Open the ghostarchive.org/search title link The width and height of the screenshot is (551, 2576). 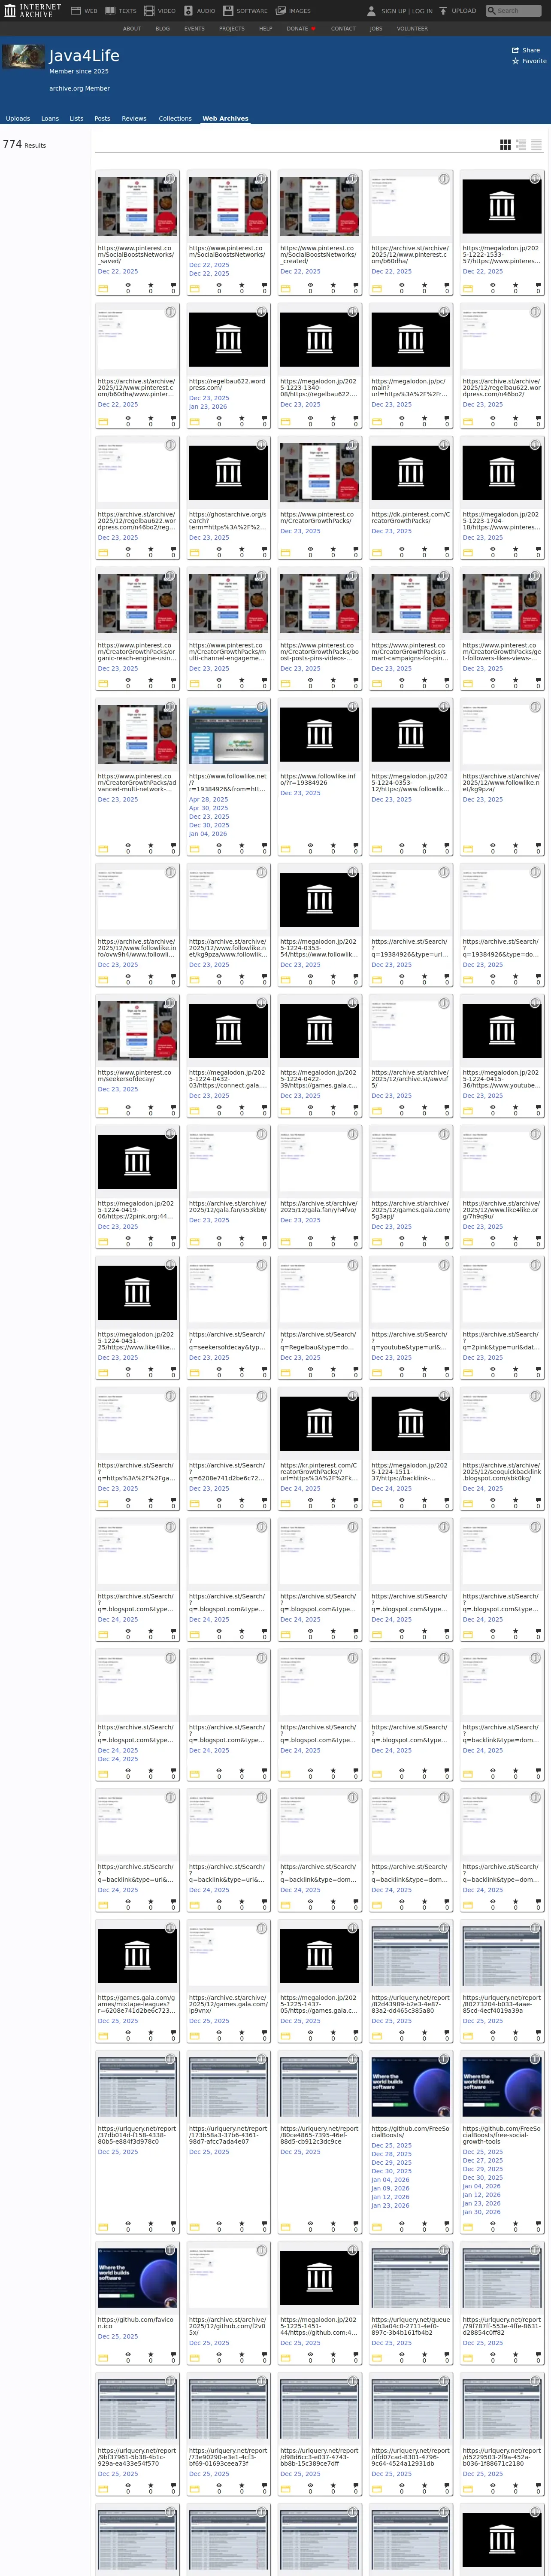228,521
